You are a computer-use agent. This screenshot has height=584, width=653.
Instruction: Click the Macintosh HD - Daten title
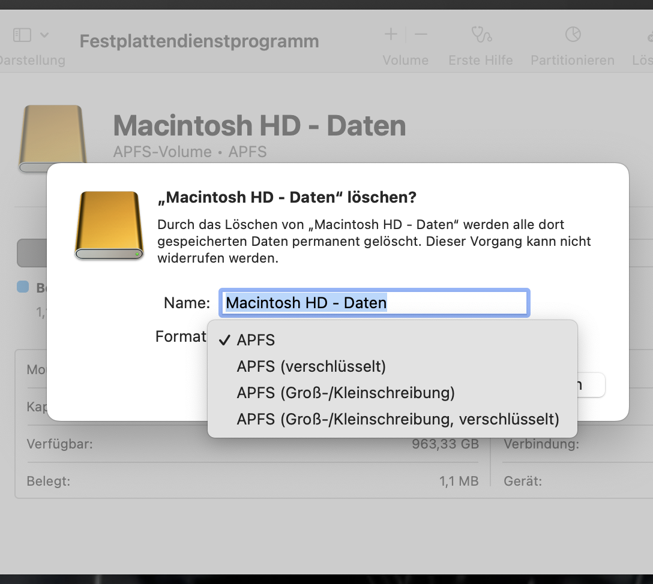[x=259, y=126]
